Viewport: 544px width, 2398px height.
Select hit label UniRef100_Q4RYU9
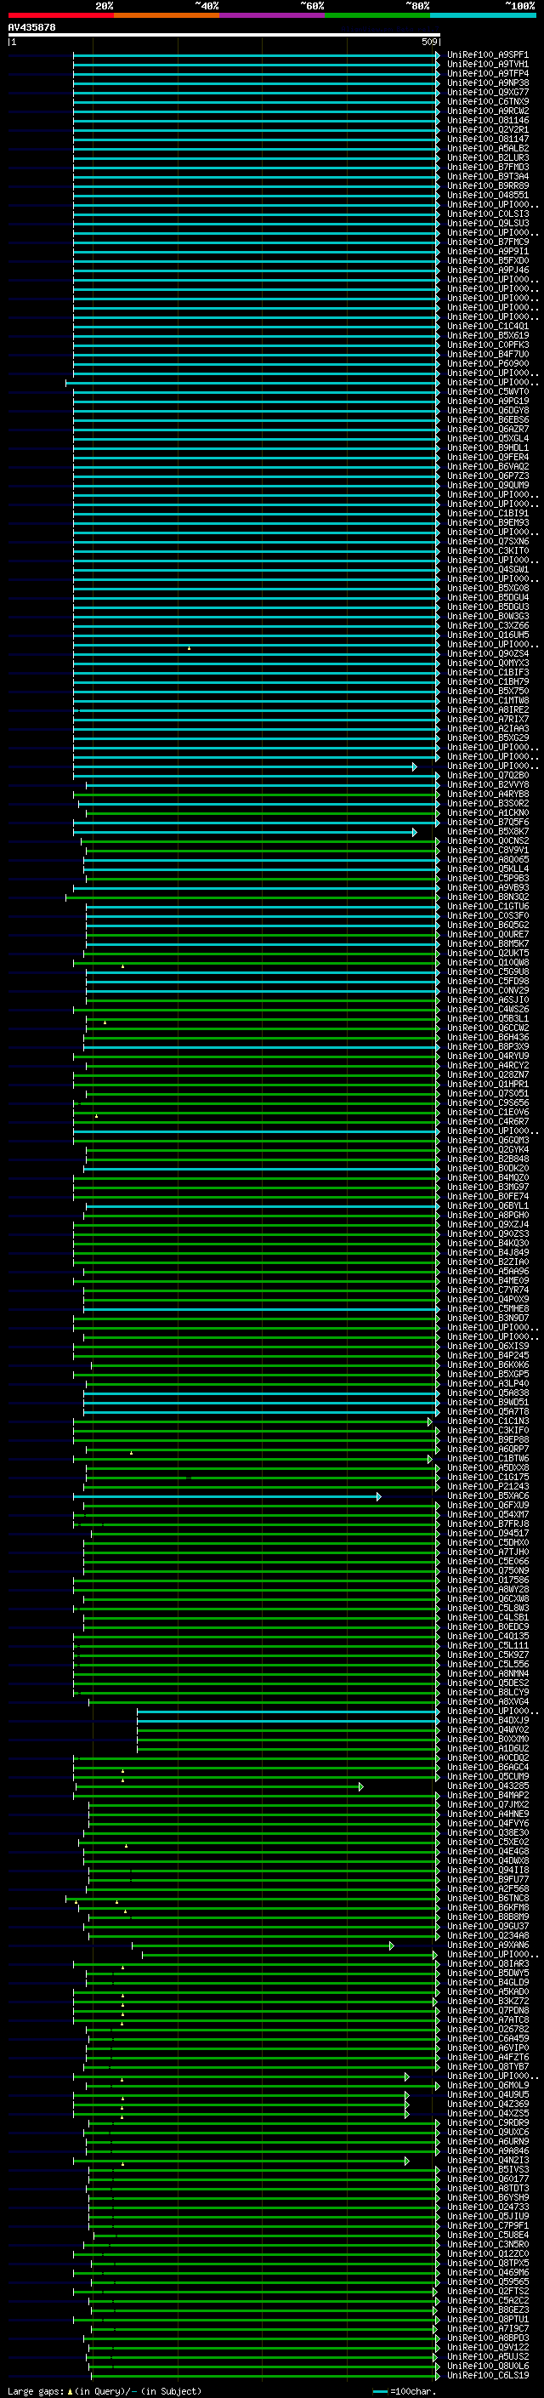click(487, 1056)
